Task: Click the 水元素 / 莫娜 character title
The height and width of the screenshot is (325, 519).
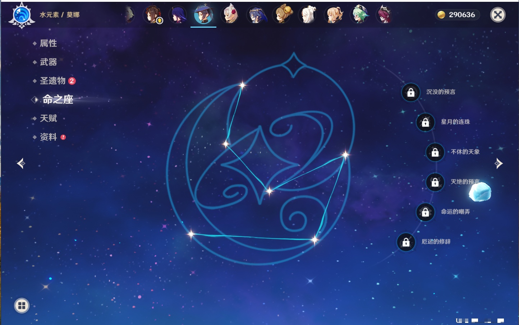Action: 60,15
